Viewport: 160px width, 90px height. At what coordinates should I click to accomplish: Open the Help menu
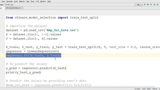click(x=49, y=1)
